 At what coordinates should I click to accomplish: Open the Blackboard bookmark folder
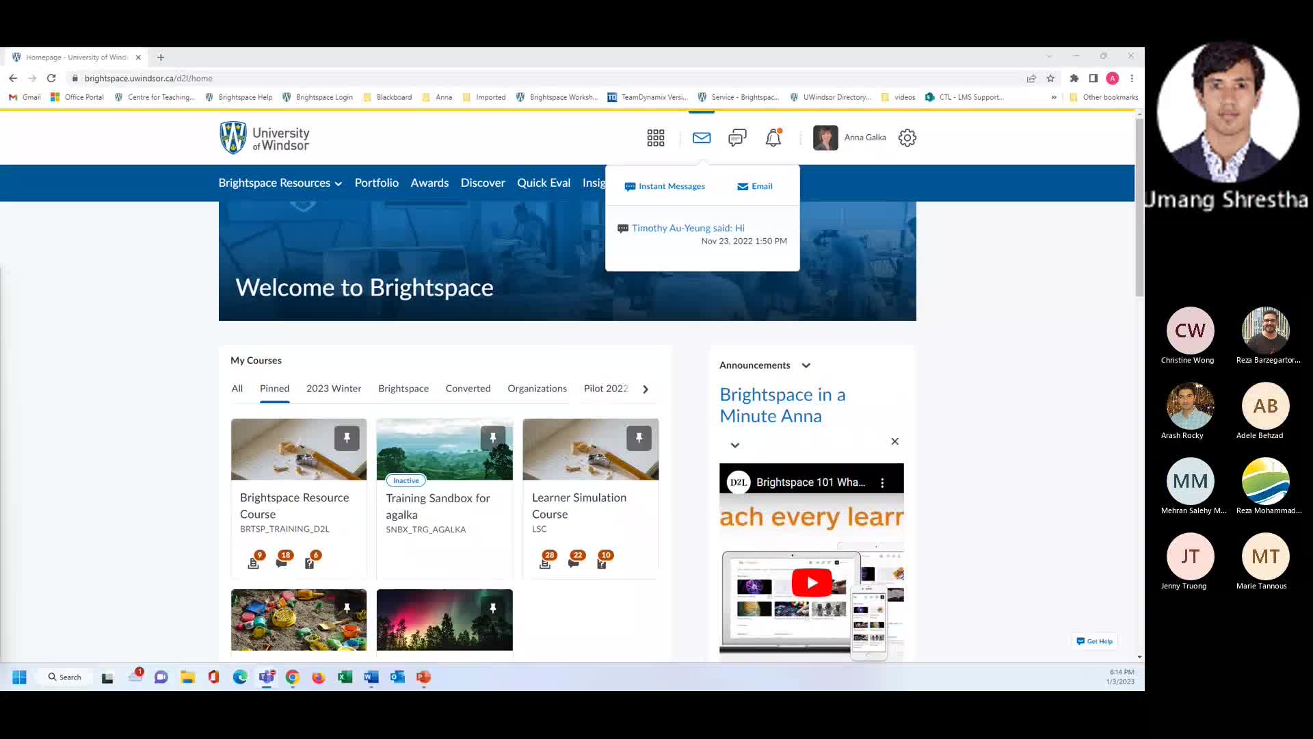[387, 97]
